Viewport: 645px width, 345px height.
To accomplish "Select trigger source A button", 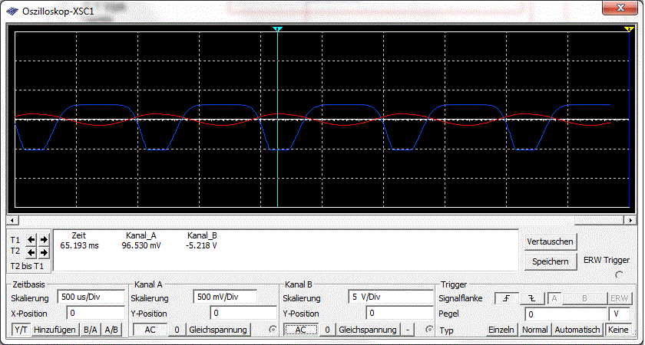I will (x=554, y=298).
